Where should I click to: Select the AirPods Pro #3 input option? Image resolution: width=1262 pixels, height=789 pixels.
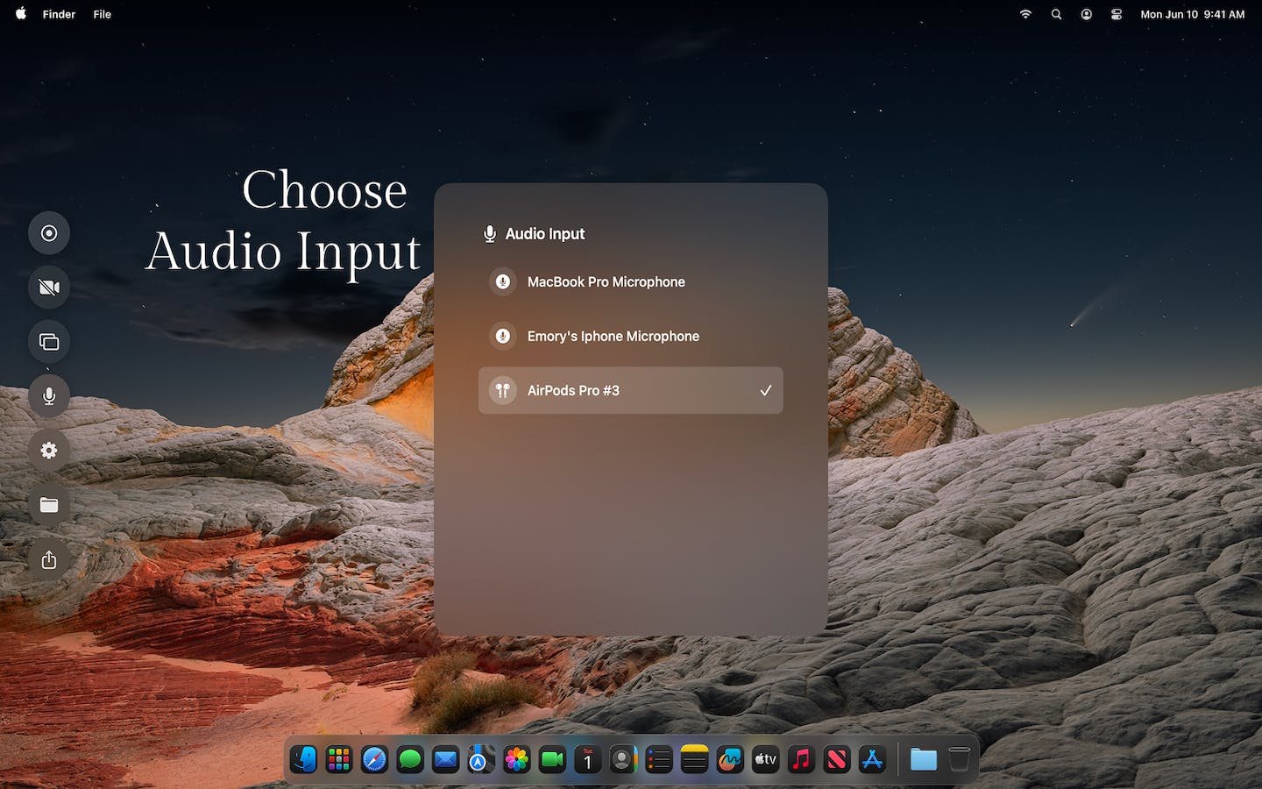631,390
